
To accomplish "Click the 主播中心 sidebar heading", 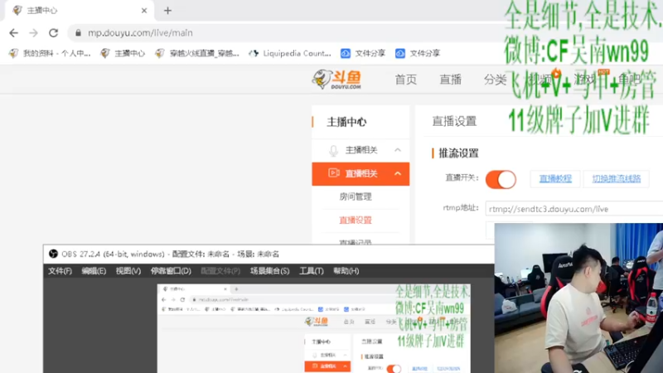I will pyautogui.click(x=346, y=122).
